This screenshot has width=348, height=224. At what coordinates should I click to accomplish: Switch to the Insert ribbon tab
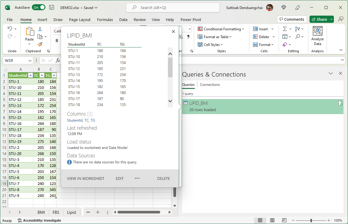tap(42, 20)
